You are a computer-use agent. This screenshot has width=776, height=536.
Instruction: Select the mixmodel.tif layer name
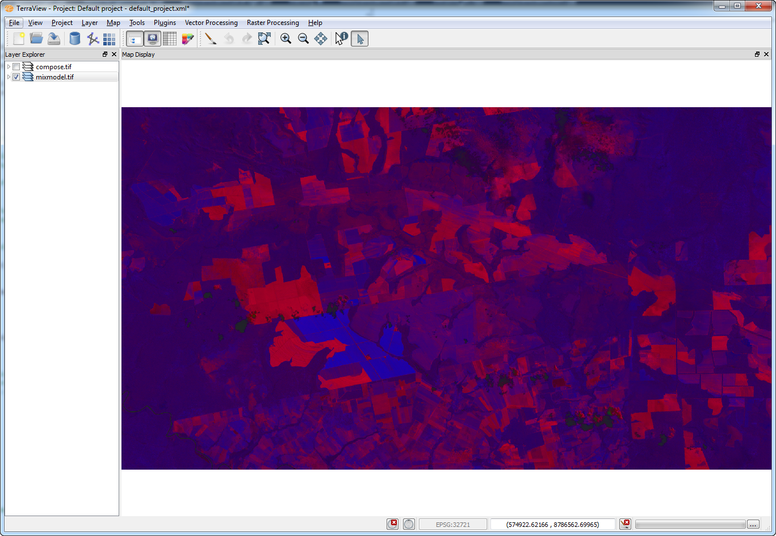tap(54, 77)
